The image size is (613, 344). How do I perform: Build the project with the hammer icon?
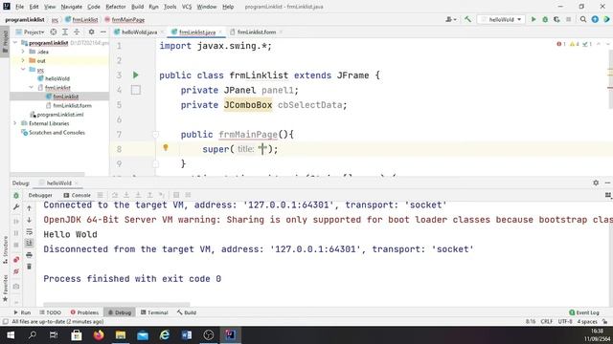467,19
